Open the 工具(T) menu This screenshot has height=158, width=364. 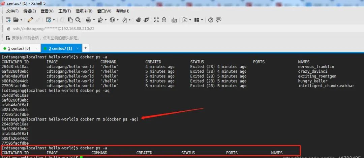pos(64,11)
